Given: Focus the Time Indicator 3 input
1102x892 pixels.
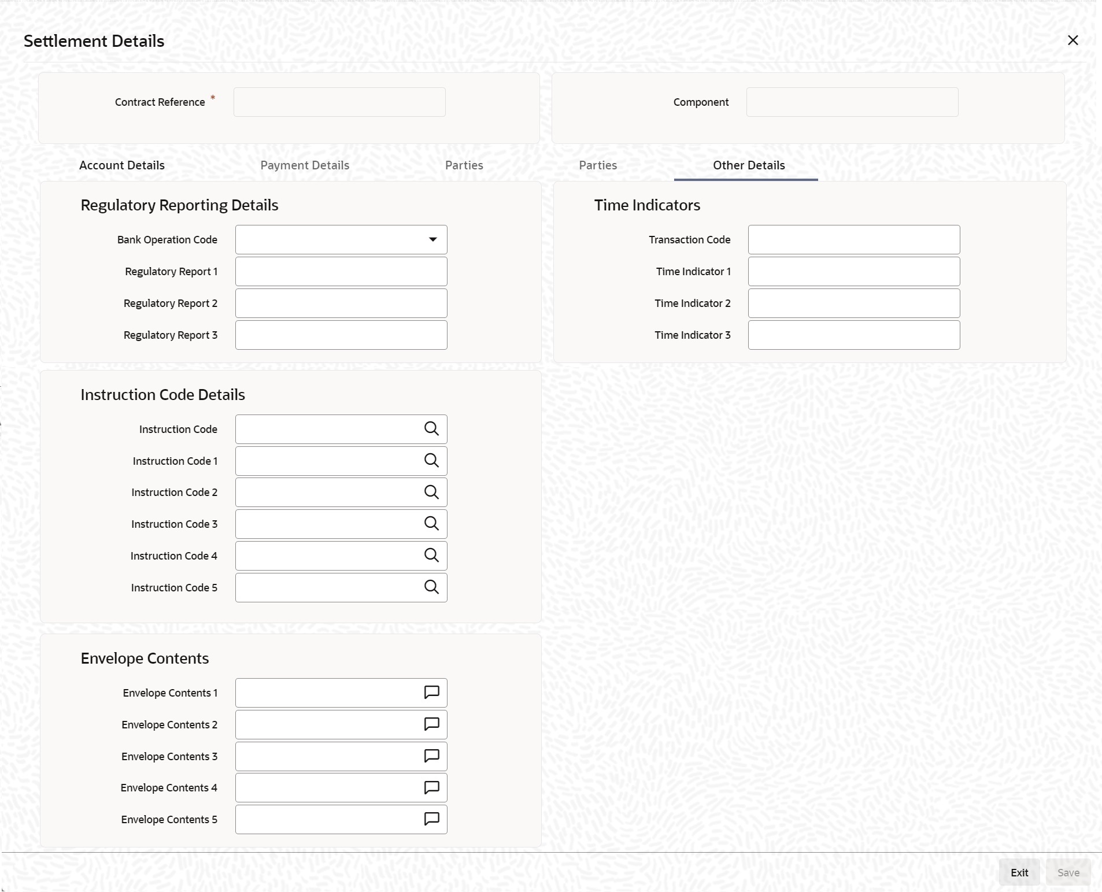Looking at the screenshot, I should point(854,335).
